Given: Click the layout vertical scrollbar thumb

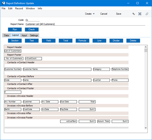Looking at the screenshot, I should (146, 50).
